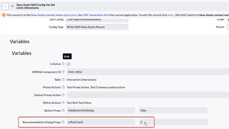Screen dimensions: 229x129
Task: Click the orange warning alert icon
Action: 4,15
